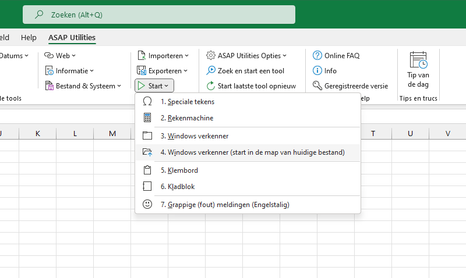Click the Exporteren icon
The image size is (466, 278).
tap(142, 70)
